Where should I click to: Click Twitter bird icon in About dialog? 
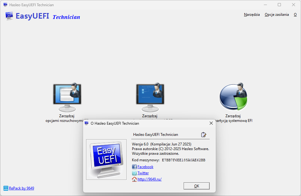coord(134,173)
